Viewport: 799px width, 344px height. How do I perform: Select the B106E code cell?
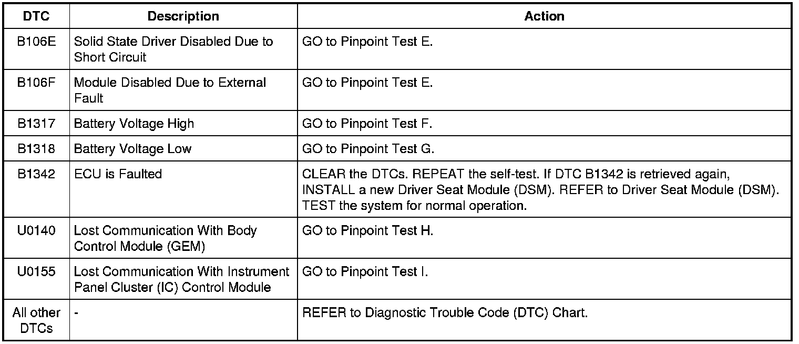tap(36, 42)
